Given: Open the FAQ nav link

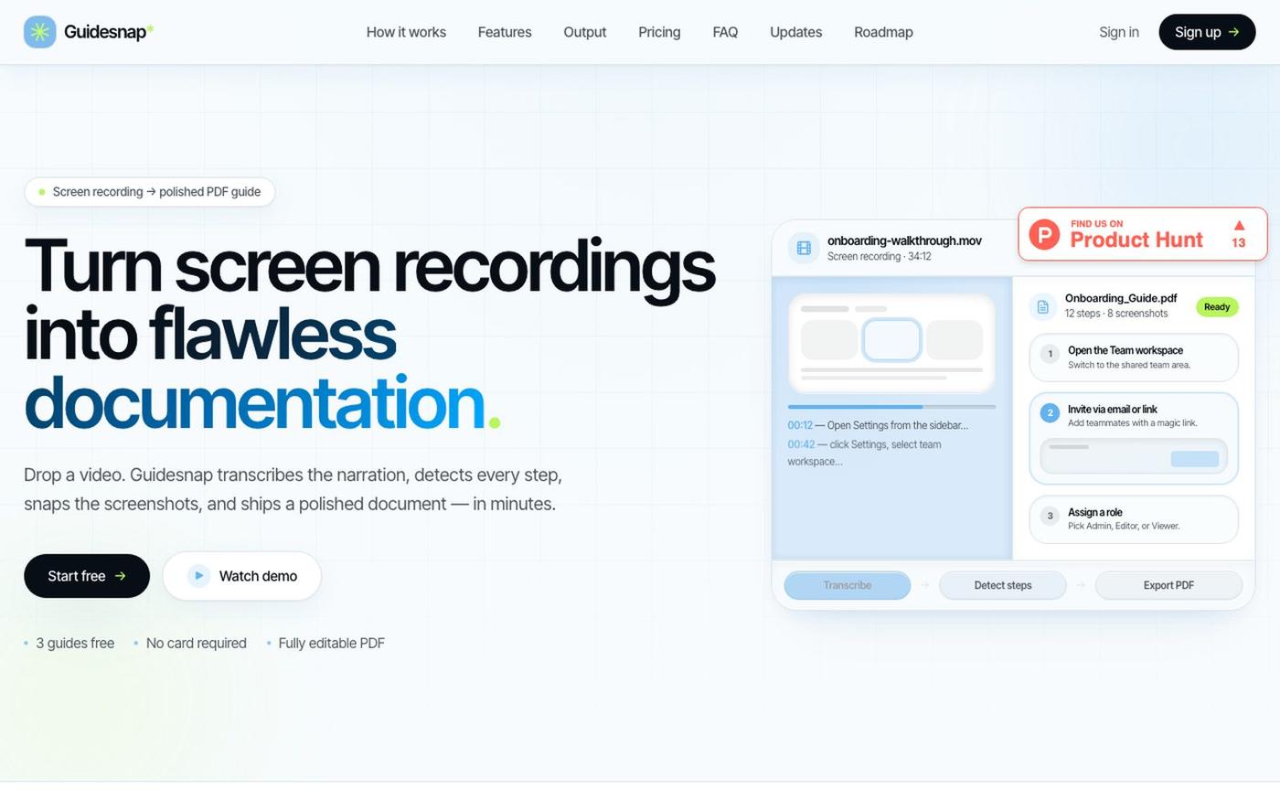Looking at the screenshot, I should pos(725,32).
